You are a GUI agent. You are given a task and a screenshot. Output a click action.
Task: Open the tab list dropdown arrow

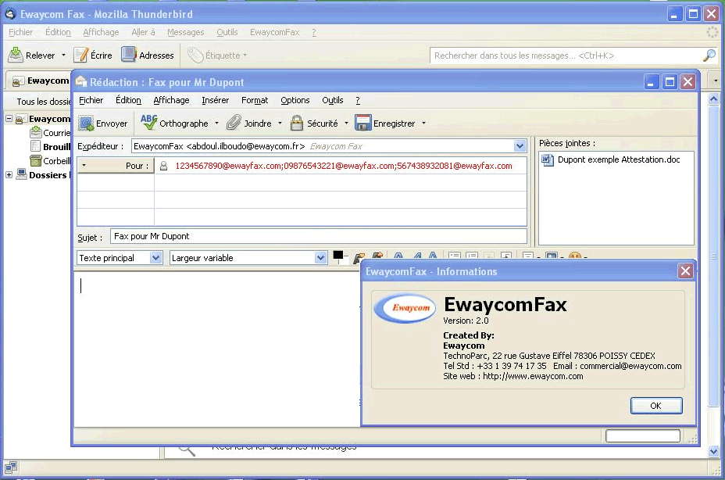coord(716,81)
